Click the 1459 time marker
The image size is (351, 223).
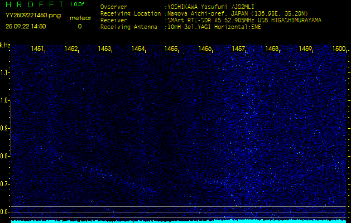[x=305, y=49]
